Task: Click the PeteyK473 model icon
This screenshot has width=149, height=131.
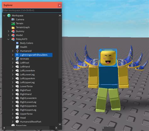Action: click(13, 39)
